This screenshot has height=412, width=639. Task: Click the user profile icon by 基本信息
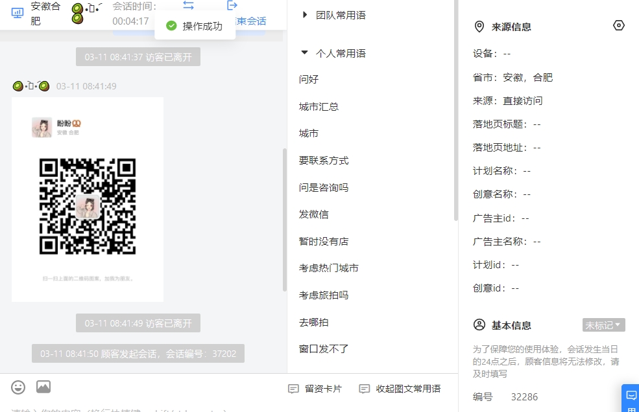tap(479, 325)
